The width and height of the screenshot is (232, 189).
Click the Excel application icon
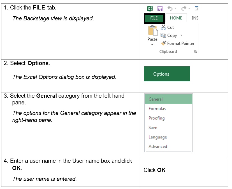150,9
